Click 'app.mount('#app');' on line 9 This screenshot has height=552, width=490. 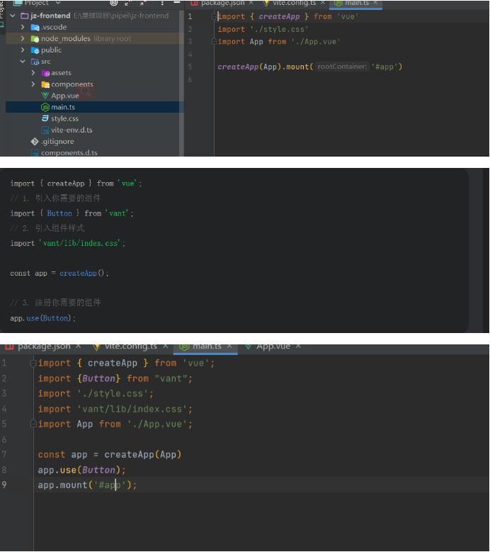87,485
